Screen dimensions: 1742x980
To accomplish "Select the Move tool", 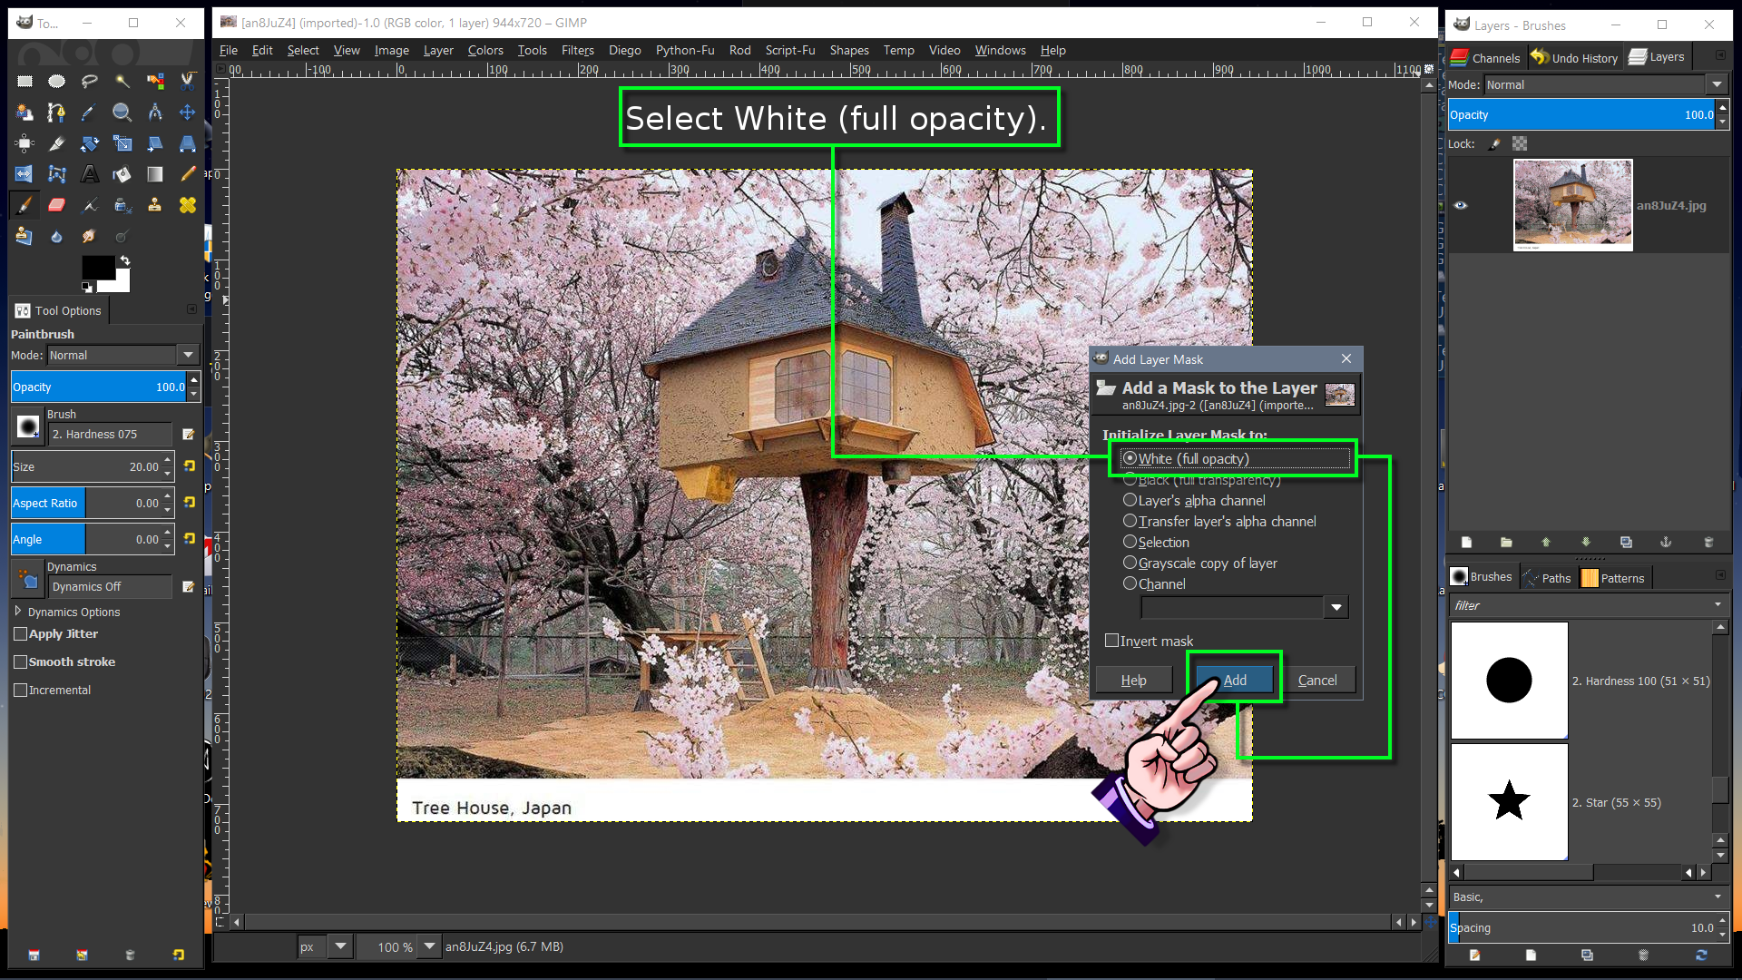I will (187, 113).
